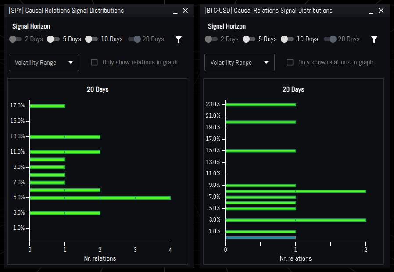Screen dimensions: 394x272
Task: Click the BTC-USD 3.0% bar
Action: click(x=296, y=220)
